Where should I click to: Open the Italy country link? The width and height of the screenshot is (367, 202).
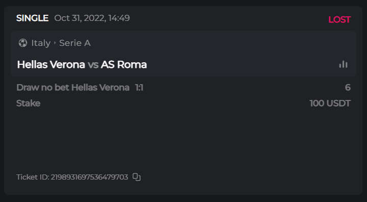coord(41,43)
